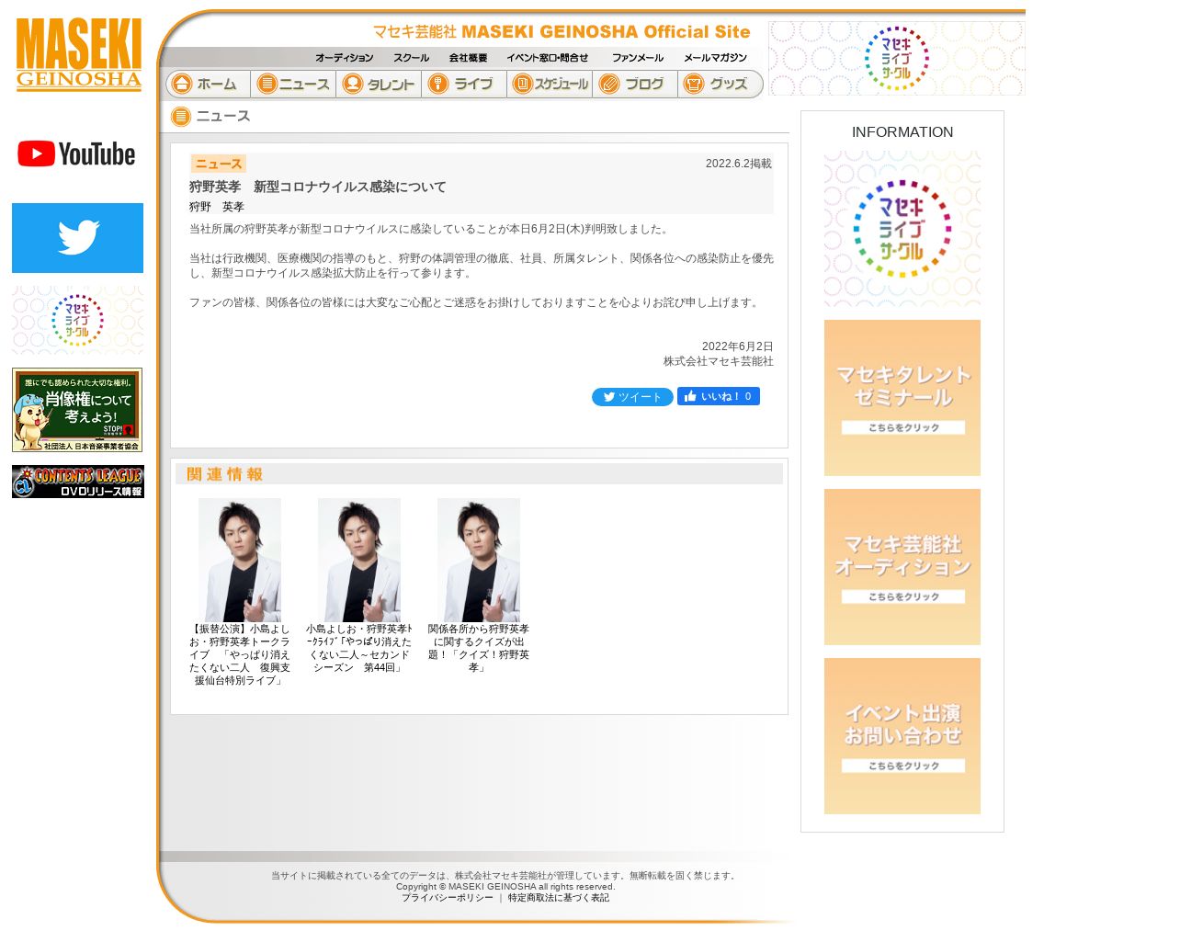
Task: Open the タレント navigation tab
Action: tap(379, 84)
